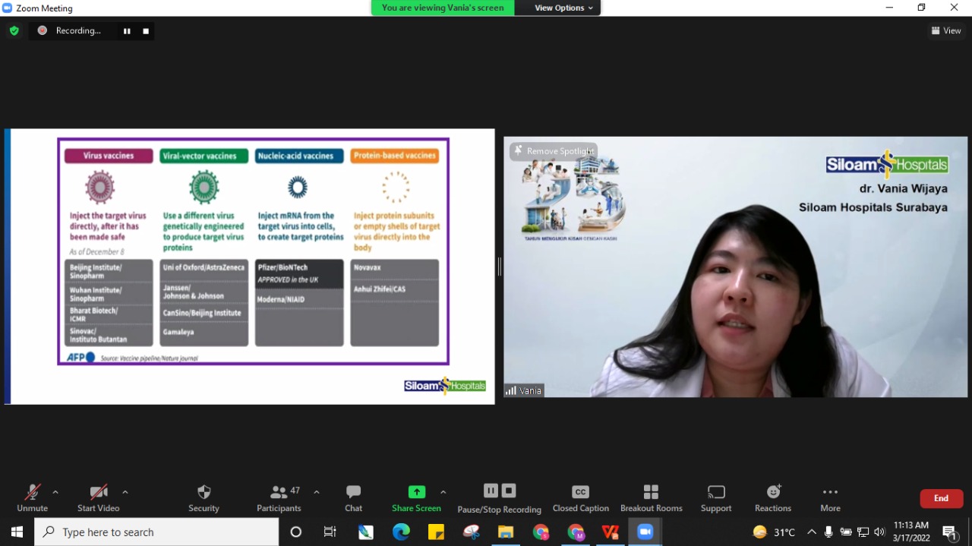Expand the audio options arrow beside Unmute
The width and height of the screenshot is (972, 546).
tap(55, 492)
